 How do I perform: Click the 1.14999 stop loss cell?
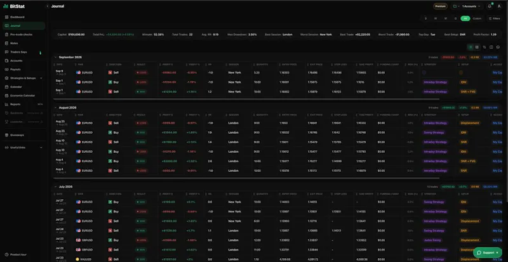tap(337, 161)
